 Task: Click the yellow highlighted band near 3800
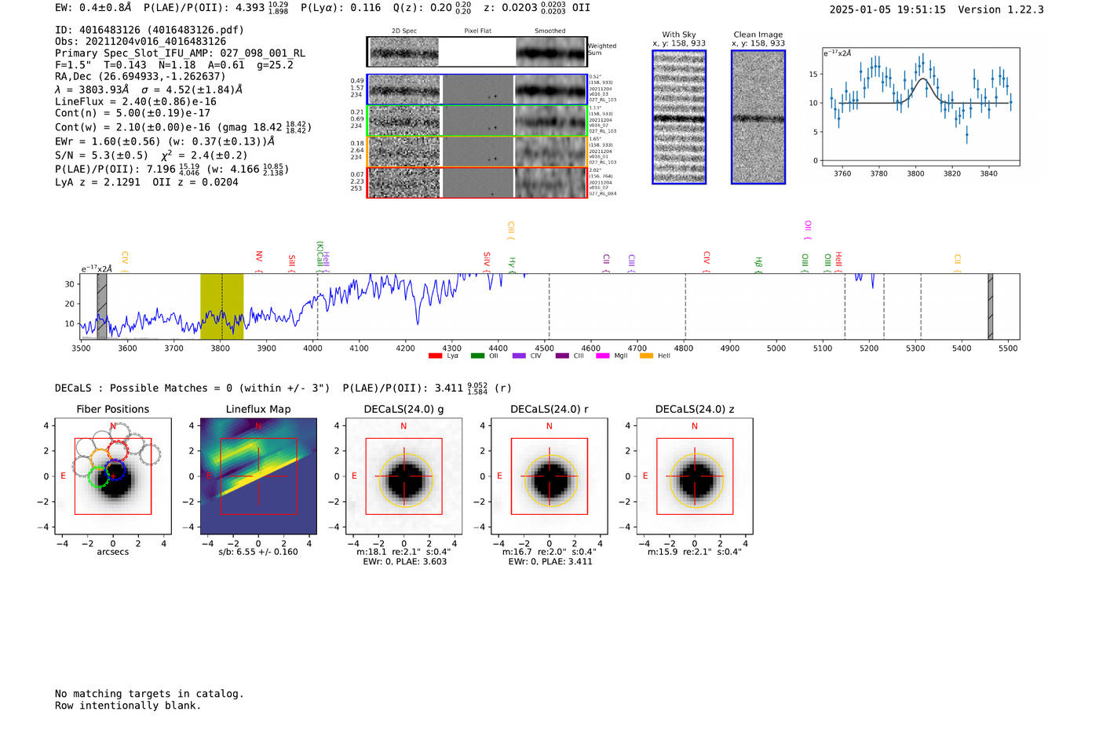click(x=221, y=306)
